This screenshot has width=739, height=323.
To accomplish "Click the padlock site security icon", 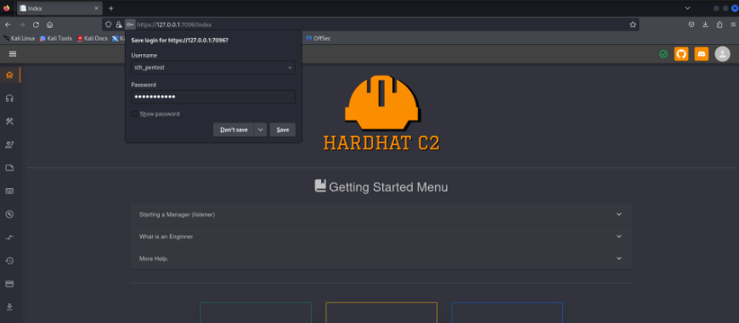I will pos(119,25).
